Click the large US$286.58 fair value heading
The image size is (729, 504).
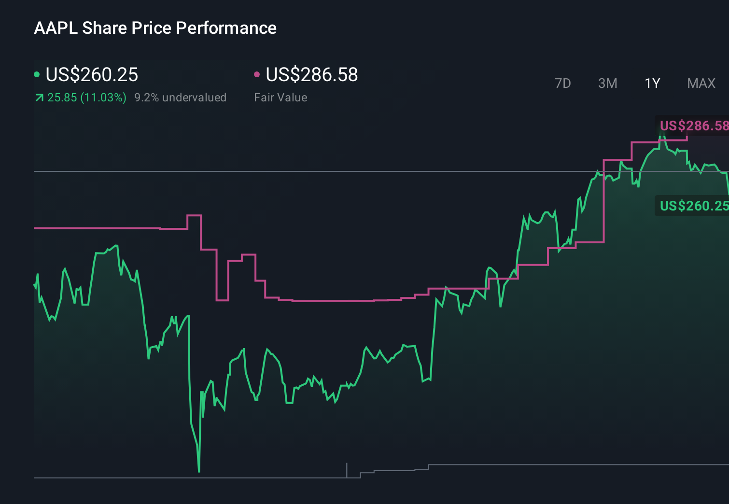pyautogui.click(x=312, y=74)
